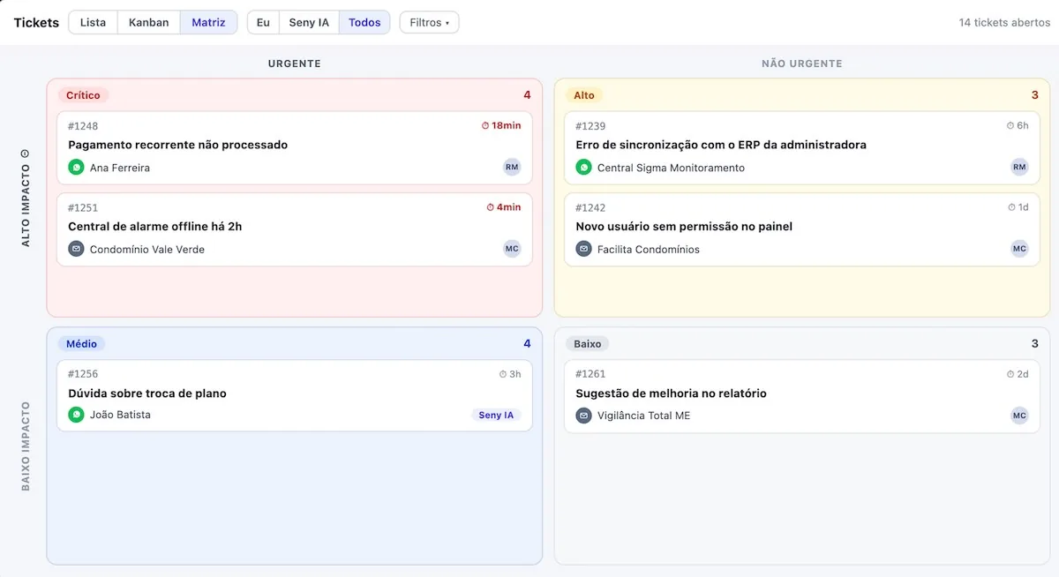Click the Alto priority badge
This screenshot has height=577, width=1059.
pos(584,95)
